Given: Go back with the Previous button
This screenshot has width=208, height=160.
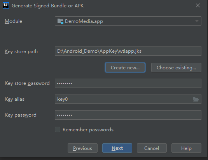Looking at the screenshot, I should (x=82, y=148).
